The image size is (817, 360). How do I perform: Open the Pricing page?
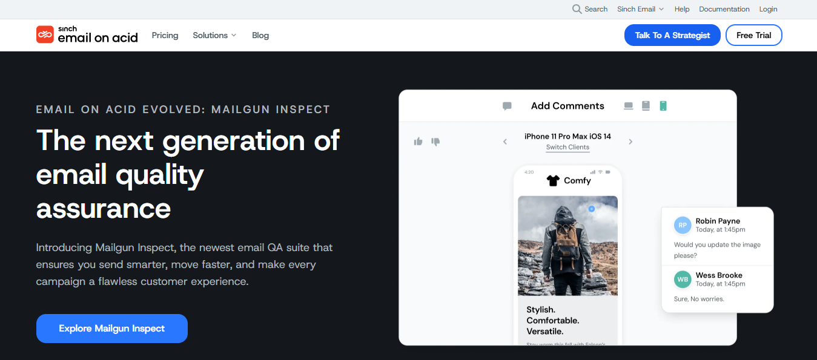165,35
